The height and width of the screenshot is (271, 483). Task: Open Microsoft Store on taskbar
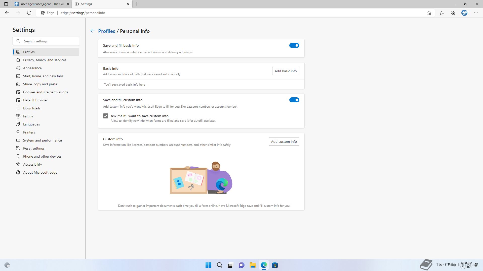[275, 265]
